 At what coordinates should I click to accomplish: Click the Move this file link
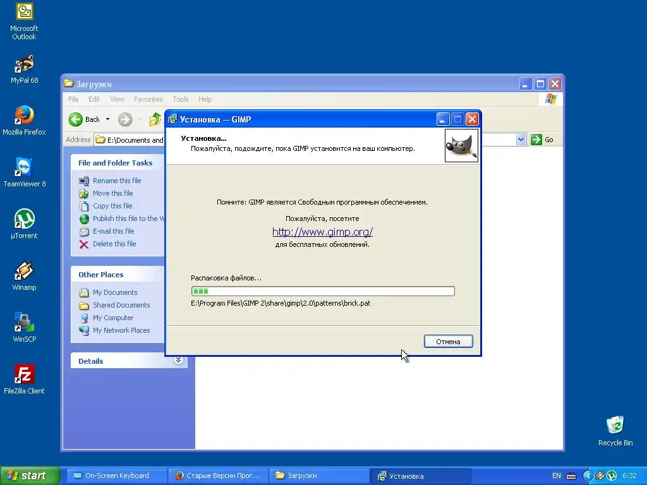pos(112,193)
